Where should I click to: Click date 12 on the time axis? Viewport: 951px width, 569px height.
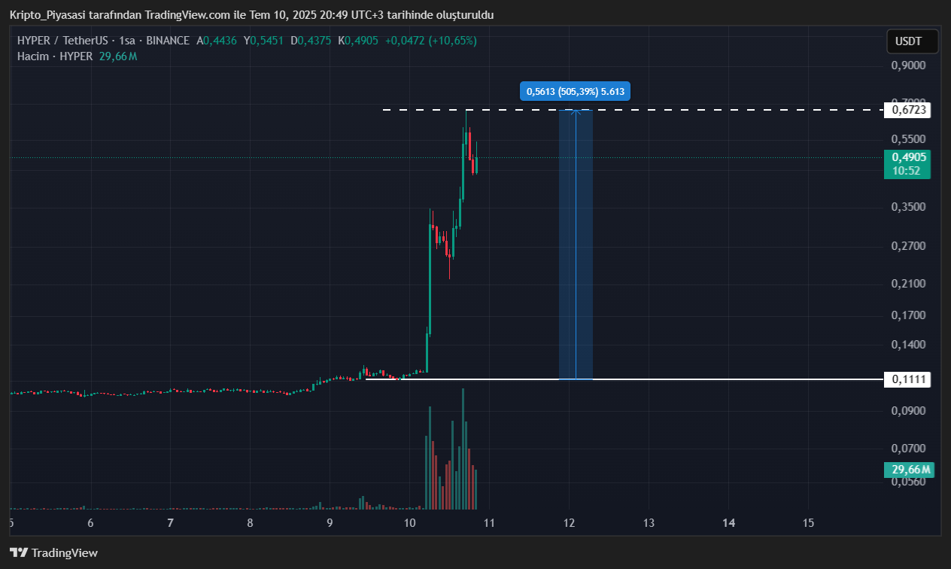point(570,523)
